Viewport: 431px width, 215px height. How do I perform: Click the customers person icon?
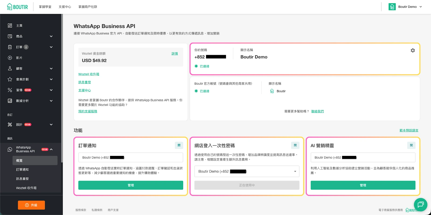(10, 69)
